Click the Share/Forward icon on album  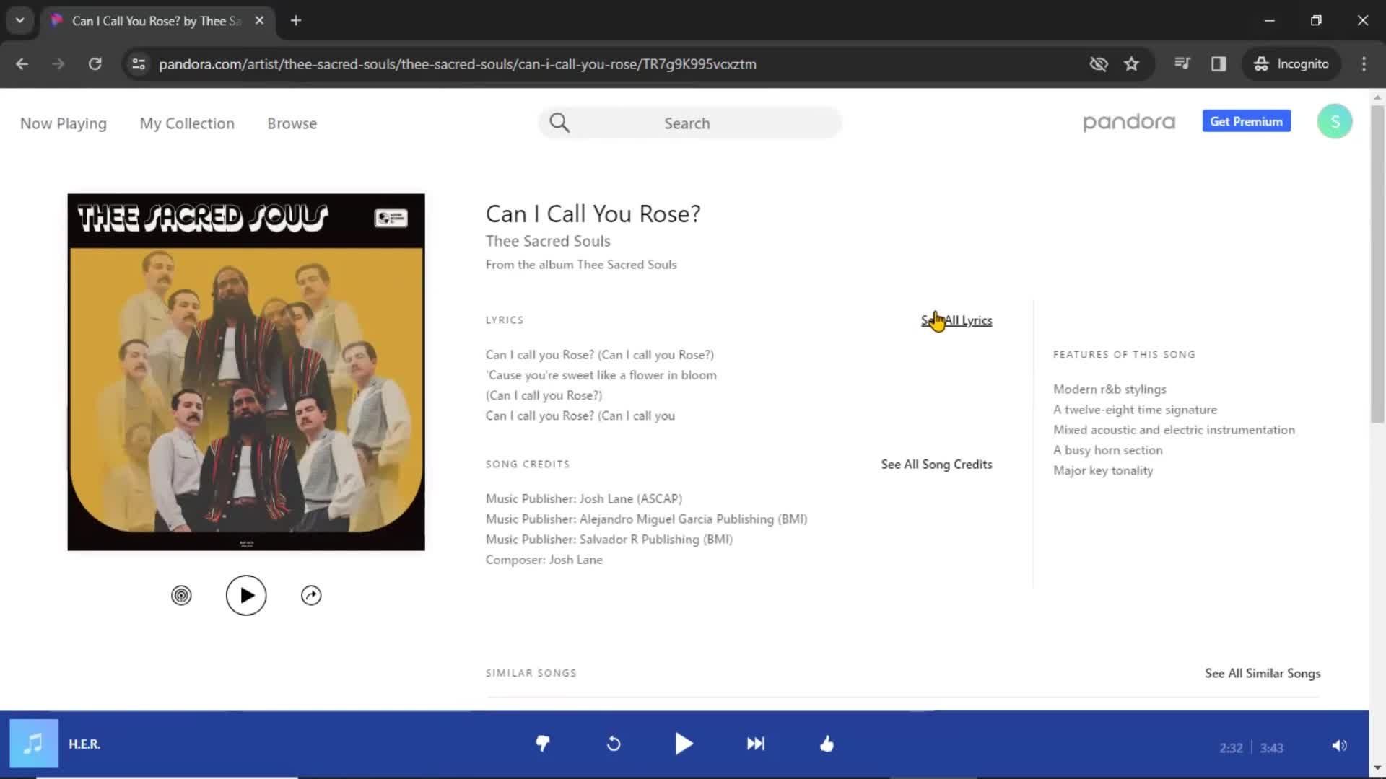[x=311, y=594]
